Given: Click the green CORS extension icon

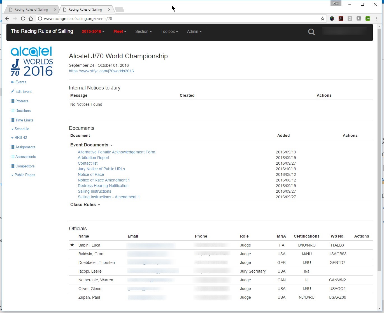Looking at the screenshot, I should click(x=368, y=19).
